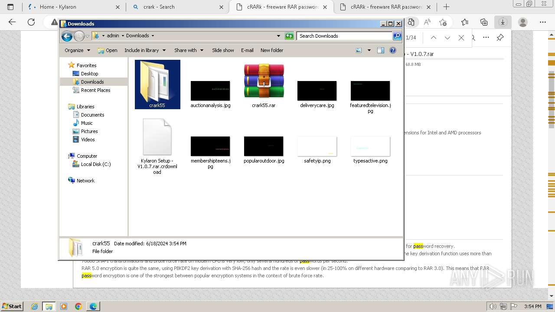Click Edge tab actions menu icon
Viewport: 555px width, 312px height.
[10, 7]
